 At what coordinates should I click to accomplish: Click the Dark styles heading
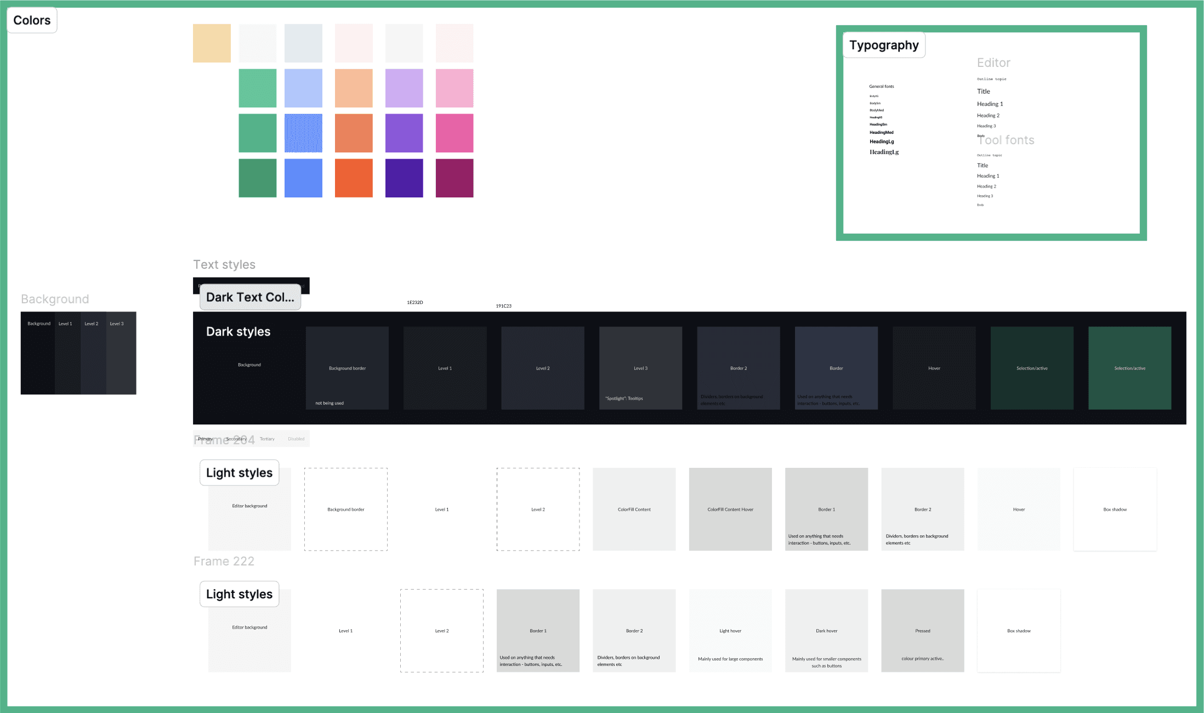238,331
